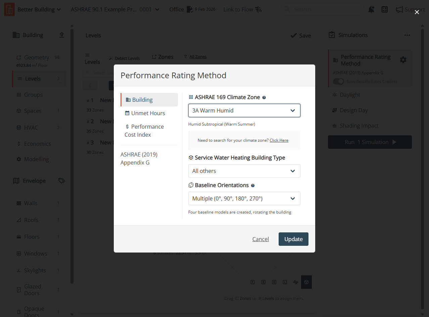The image size is (429, 317).
Task: Click the notifications bell icon
Action: [x=371, y=9]
